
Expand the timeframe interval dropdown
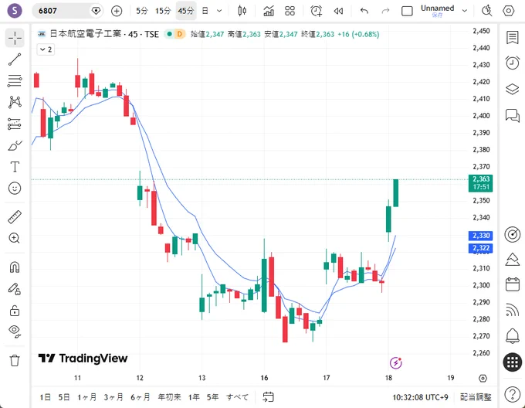[219, 11]
